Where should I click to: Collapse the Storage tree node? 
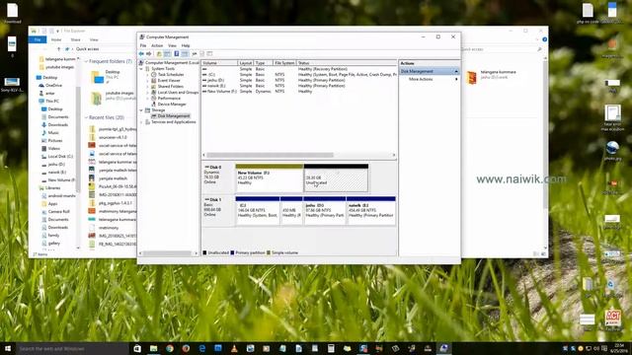(x=141, y=109)
